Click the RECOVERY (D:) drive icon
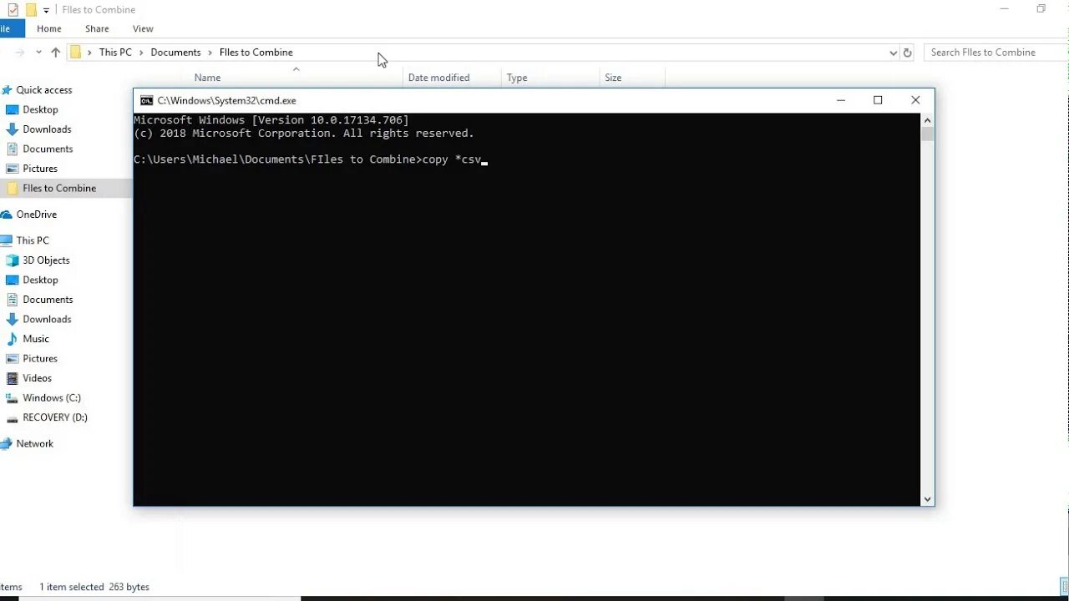 click(x=12, y=417)
